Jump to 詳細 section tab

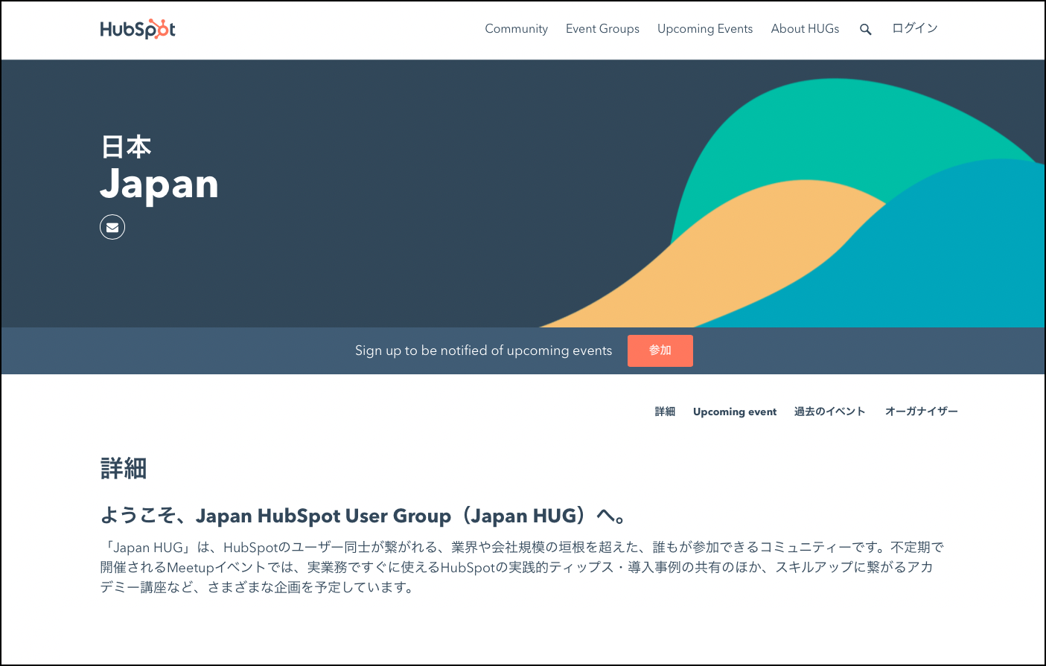point(665,412)
